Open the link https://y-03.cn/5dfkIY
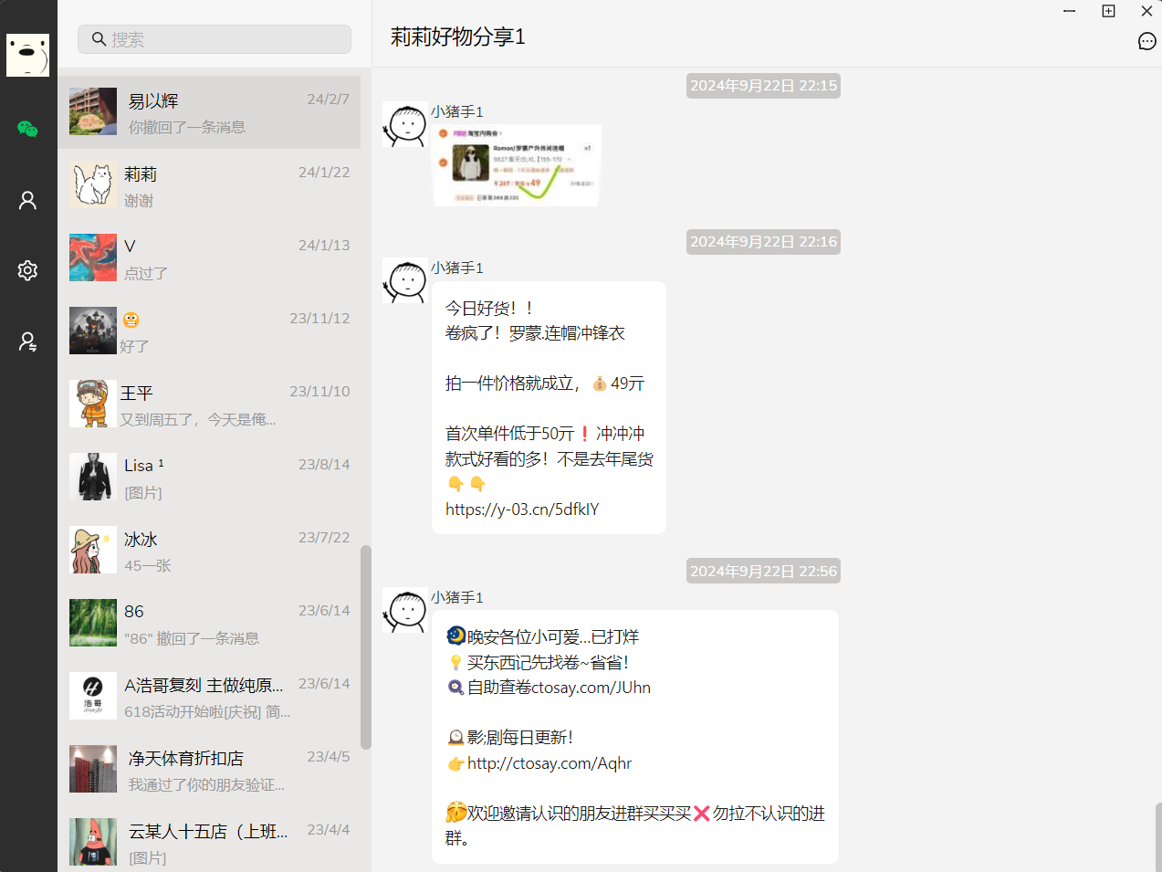This screenshot has height=872, width=1162. (521, 509)
